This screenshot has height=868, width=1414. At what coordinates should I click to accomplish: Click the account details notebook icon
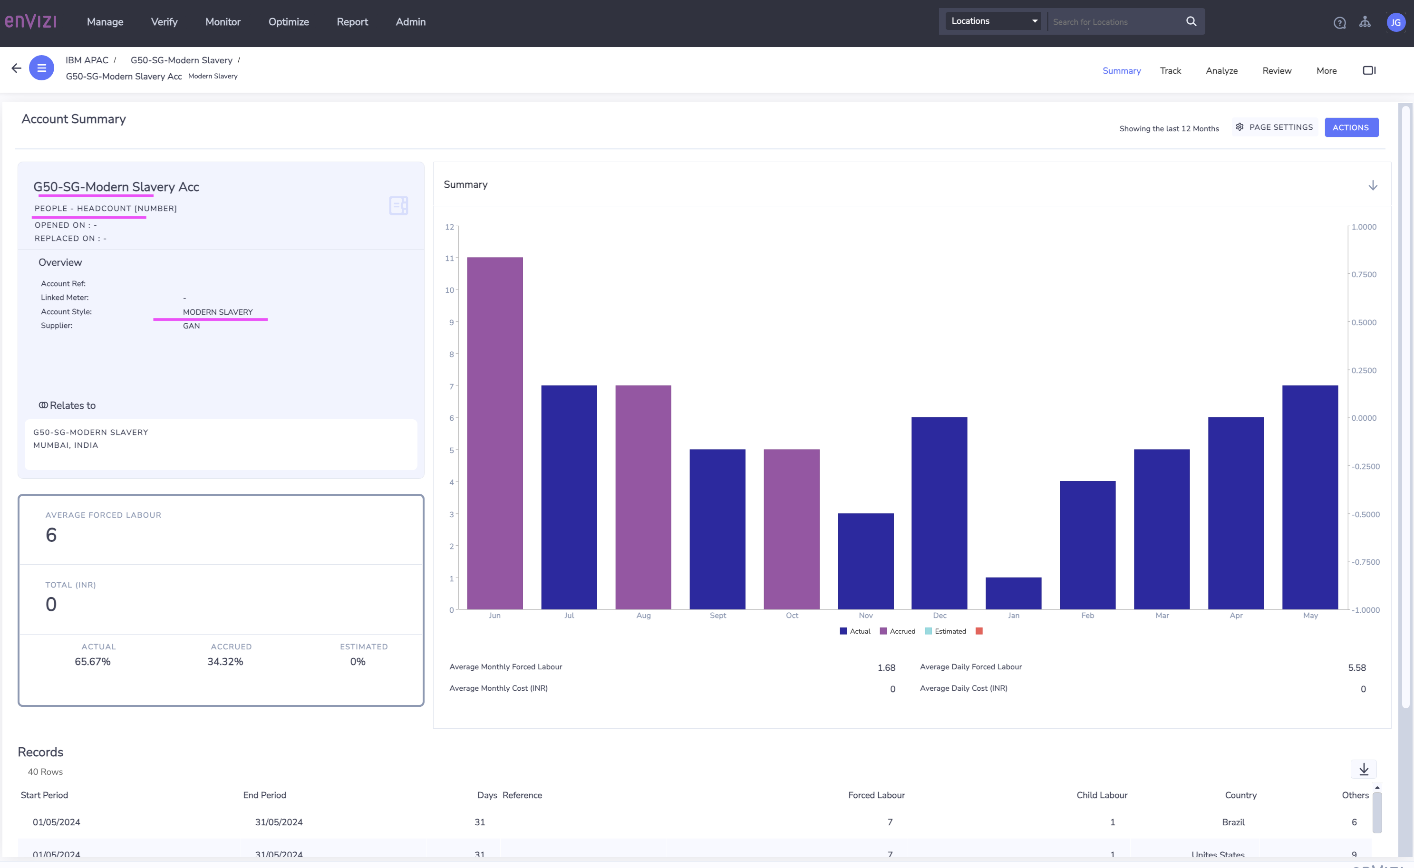pos(398,205)
